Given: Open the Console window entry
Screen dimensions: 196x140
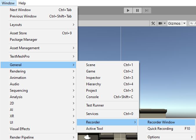Looking at the screenshot, I should click(92, 97).
